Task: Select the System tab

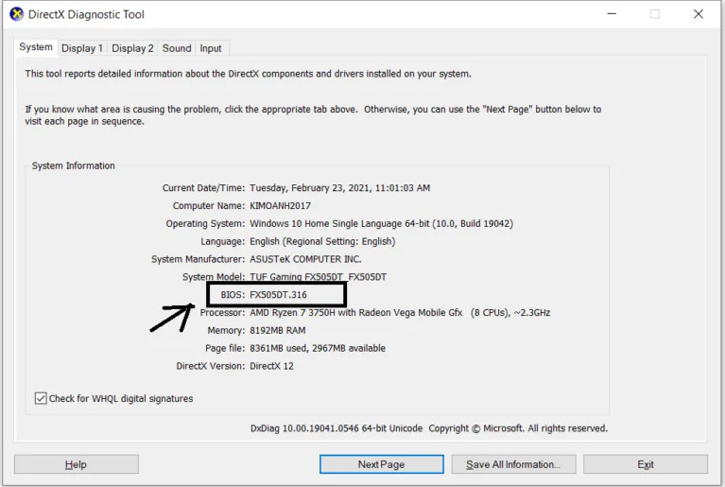Action: click(36, 47)
